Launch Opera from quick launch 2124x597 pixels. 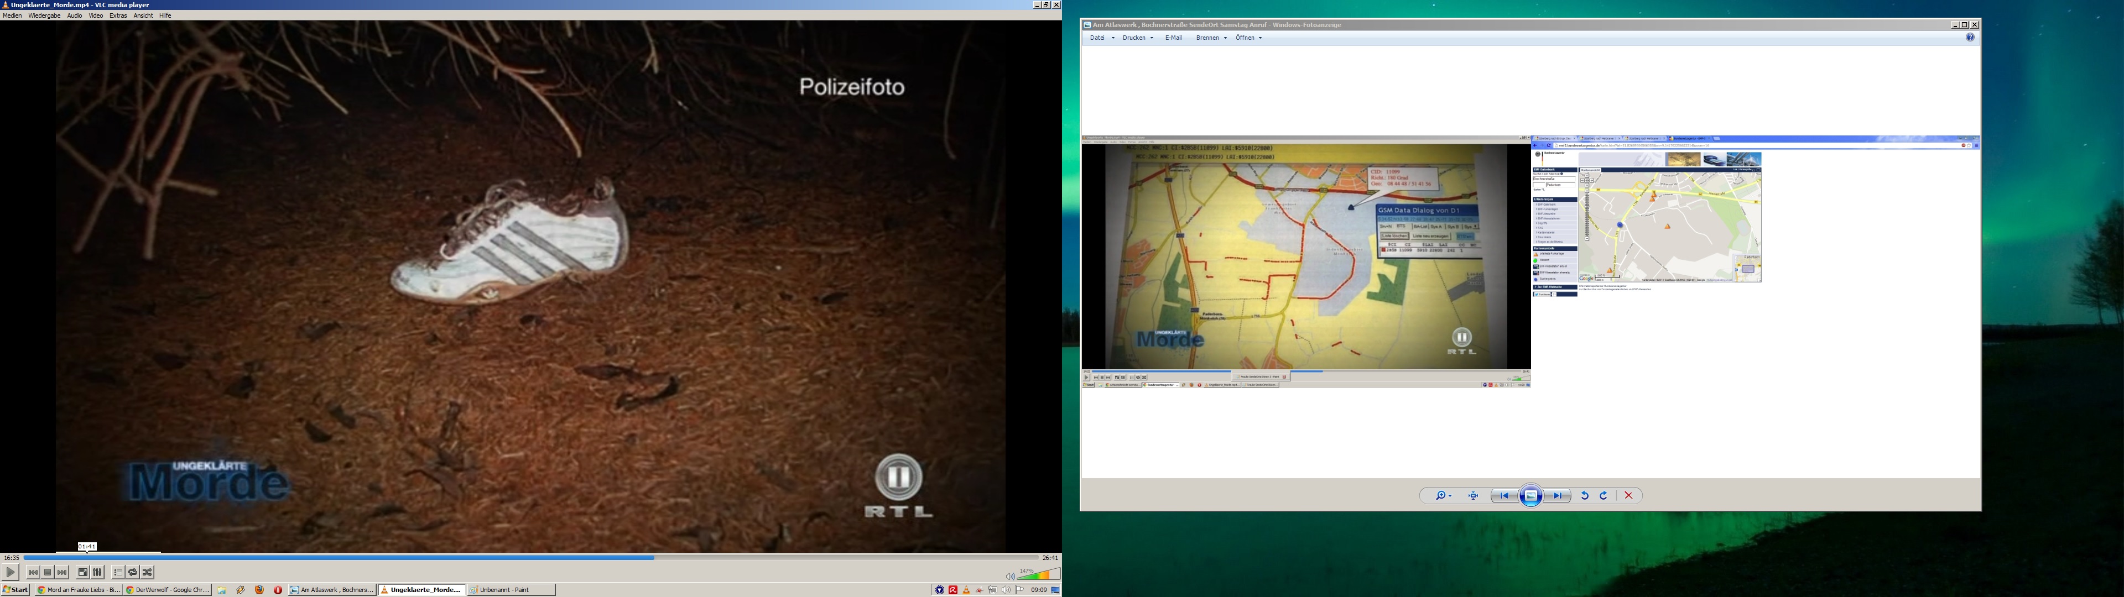pyautogui.click(x=278, y=590)
